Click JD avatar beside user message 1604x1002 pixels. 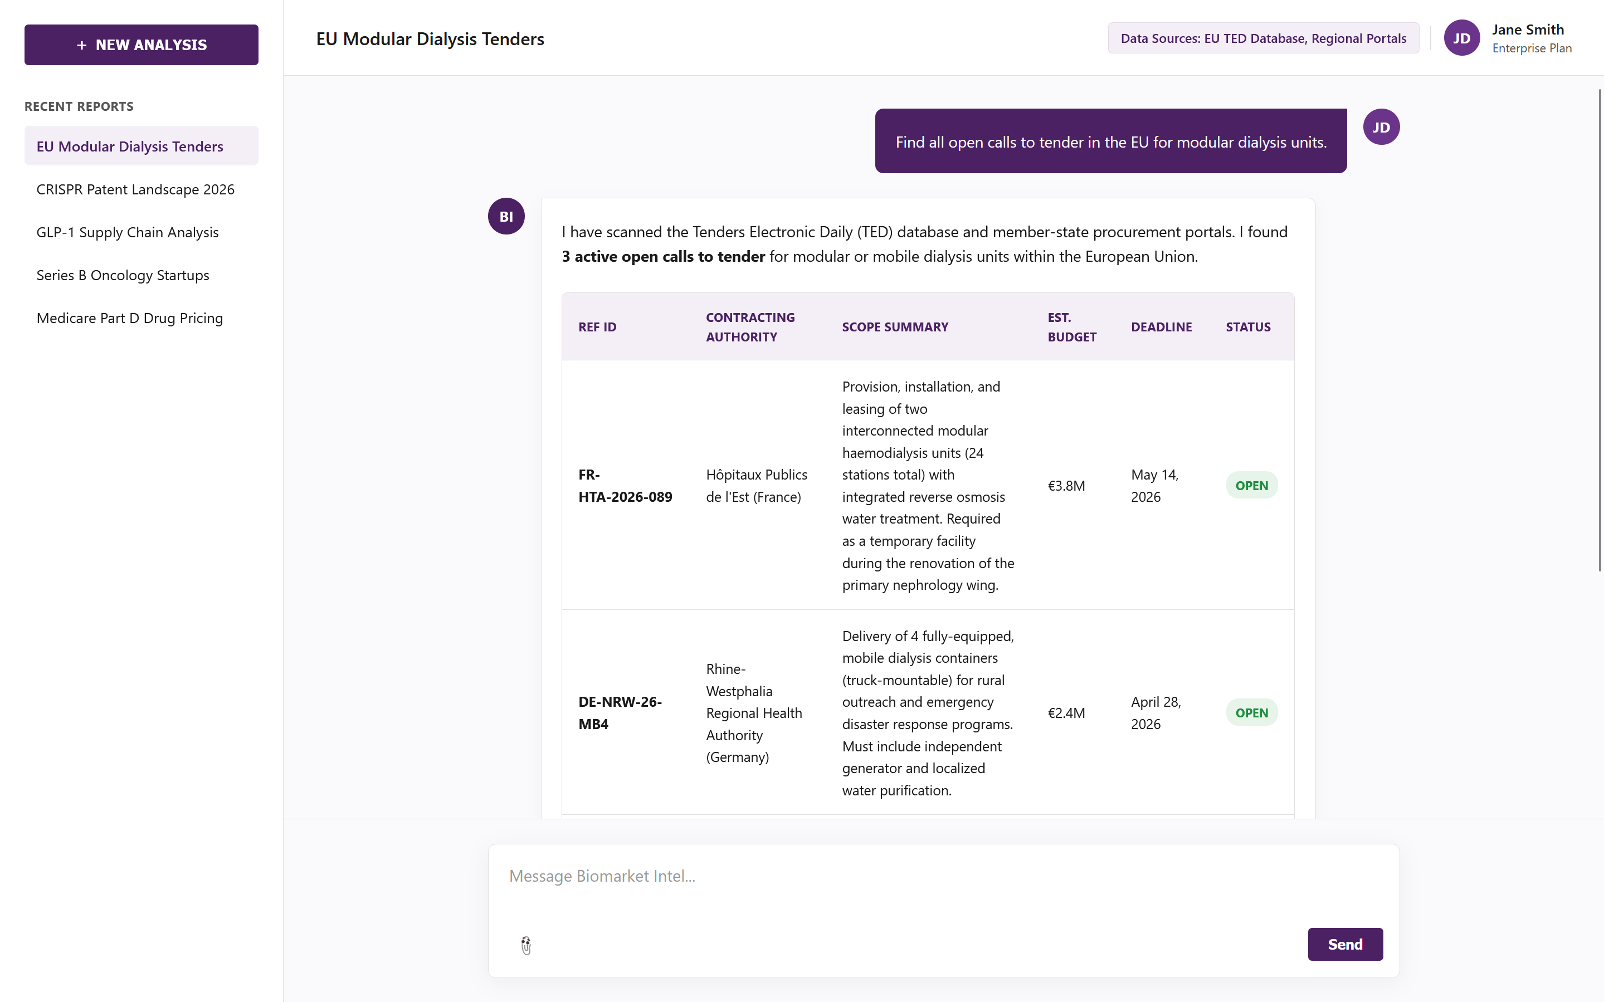1381,127
